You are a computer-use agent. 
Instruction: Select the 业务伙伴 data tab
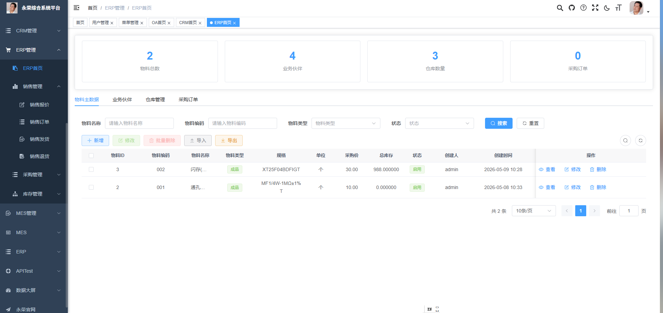click(x=122, y=100)
